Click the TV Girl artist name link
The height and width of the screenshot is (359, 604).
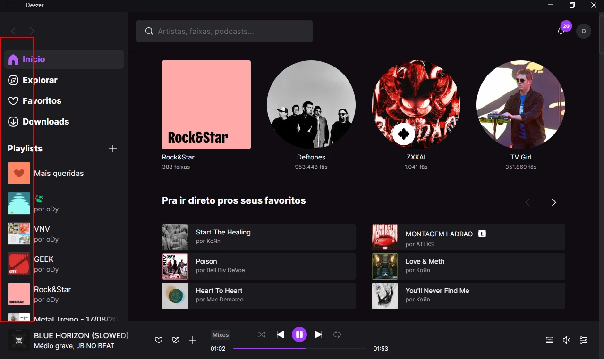tap(521, 157)
